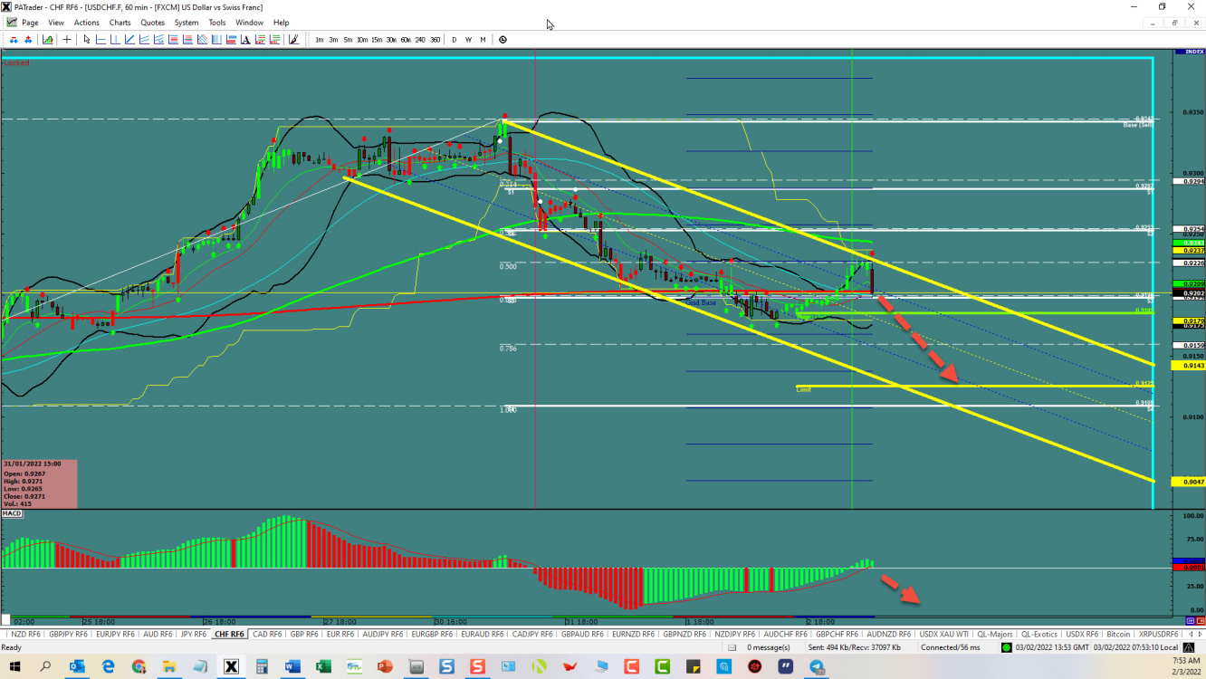1206x679 pixels.
Task: Choose the horizontal line drawing tool
Action: click(100, 40)
